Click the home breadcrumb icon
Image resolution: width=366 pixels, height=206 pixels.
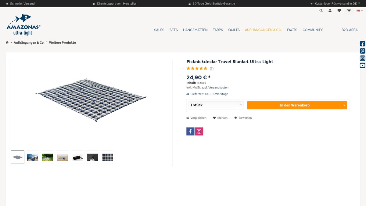coord(7,42)
